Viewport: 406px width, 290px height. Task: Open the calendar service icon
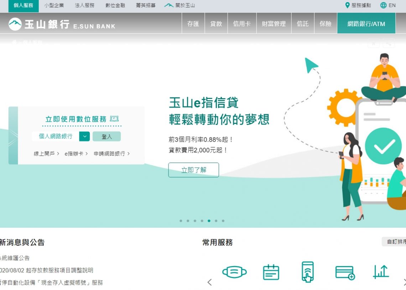coord(271,272)
